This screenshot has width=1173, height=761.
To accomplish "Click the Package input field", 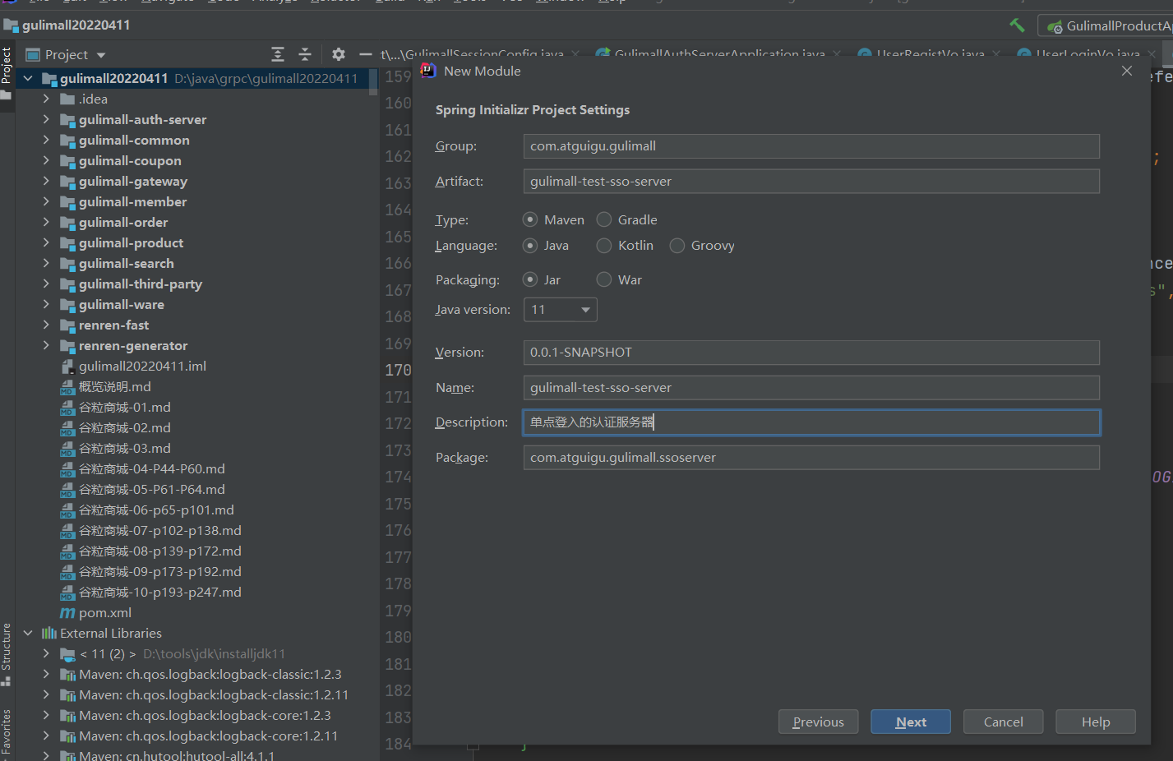I will 811,458.
